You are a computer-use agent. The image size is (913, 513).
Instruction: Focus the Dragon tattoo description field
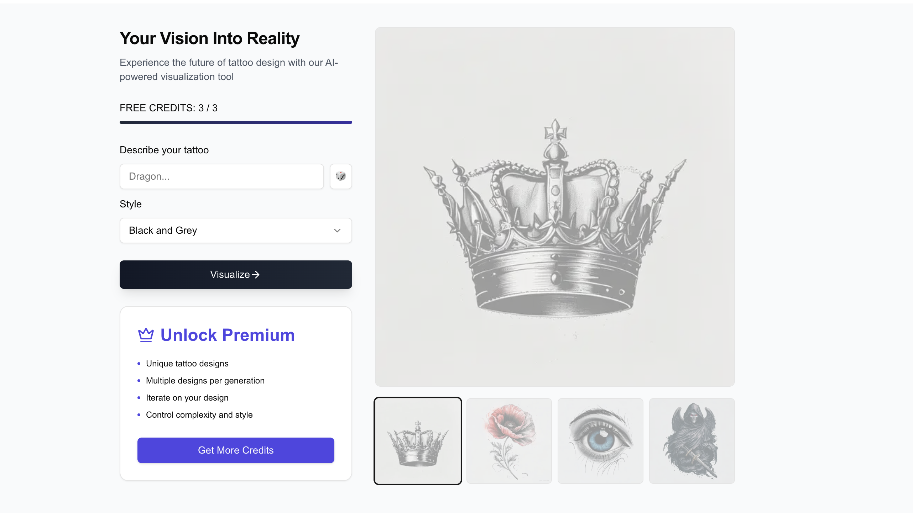[x=221, y=176]
